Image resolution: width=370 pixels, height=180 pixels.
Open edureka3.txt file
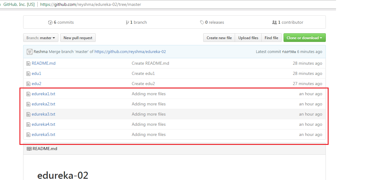[44, 114]
